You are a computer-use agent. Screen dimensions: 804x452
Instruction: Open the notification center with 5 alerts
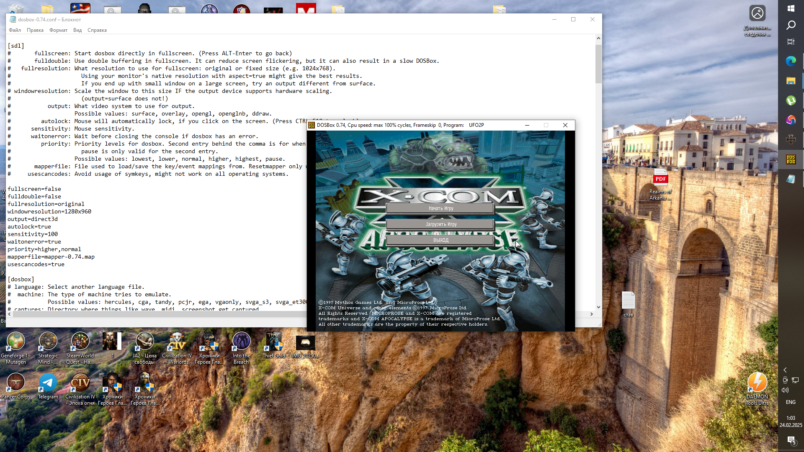tap(791, 440)
